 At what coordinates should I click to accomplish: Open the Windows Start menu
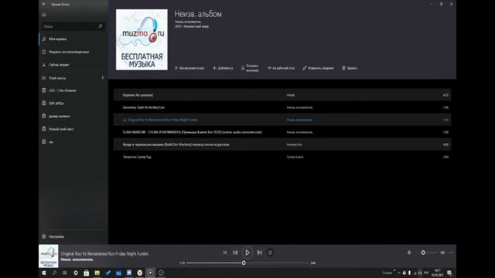44,273
